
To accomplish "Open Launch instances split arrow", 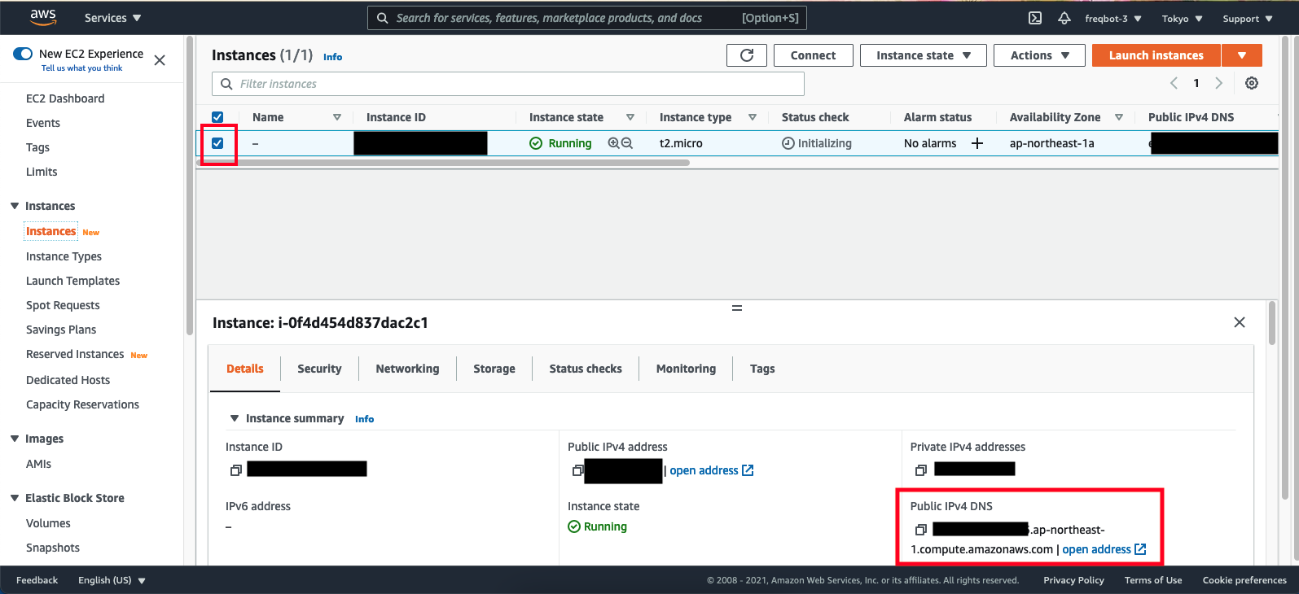I will (1242, 55).
